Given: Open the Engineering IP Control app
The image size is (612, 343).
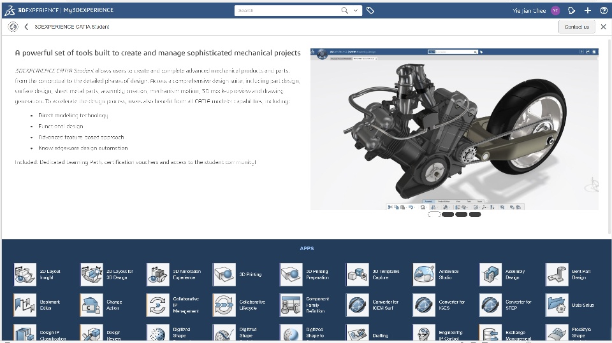Looking at the screenshot, I should tap(424, 333).
